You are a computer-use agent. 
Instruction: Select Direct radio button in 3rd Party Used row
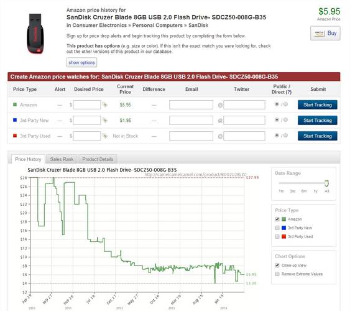tap(285, 136)
